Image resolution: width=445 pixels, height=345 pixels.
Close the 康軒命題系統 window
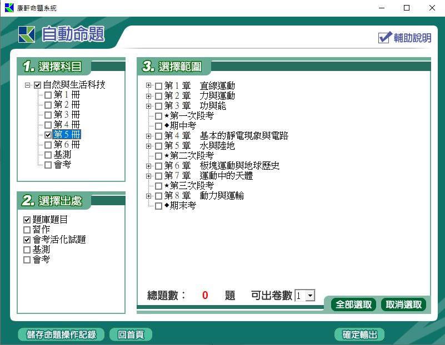click(432, 8)
